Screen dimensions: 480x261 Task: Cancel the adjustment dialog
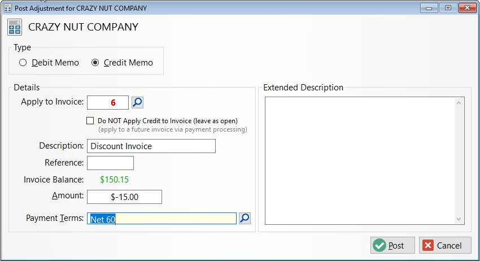coord(445,245)
